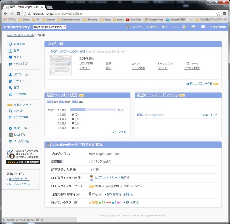Click the 新しいブログを作る link
Viewport: 230px width, 224px height.
[x=201, y=84]
